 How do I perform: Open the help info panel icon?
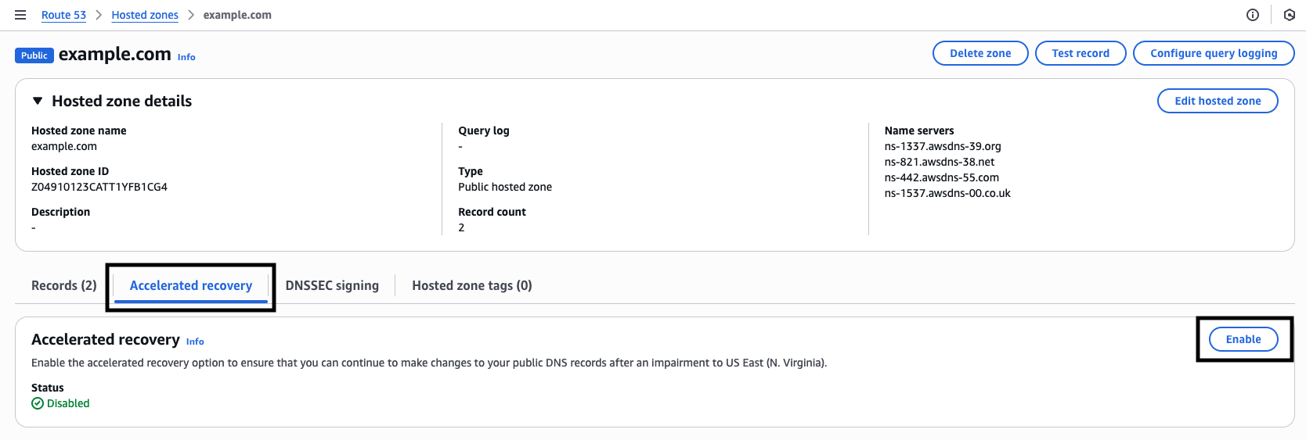pos(1253,15)
